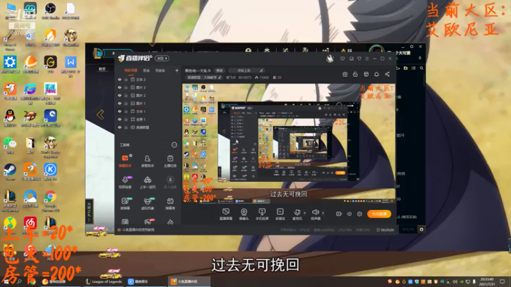Open the 主播任务 streamer tasks tool
This screenshot has height=287, width=511.
(170, 161)
